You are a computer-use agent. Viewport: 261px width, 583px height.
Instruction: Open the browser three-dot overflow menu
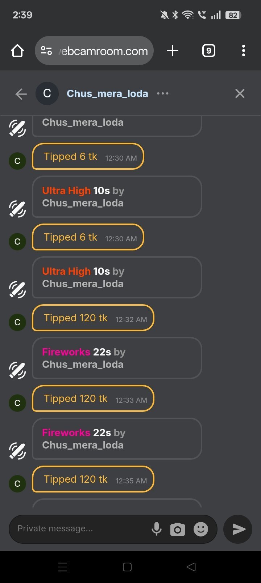click(243, 51)
